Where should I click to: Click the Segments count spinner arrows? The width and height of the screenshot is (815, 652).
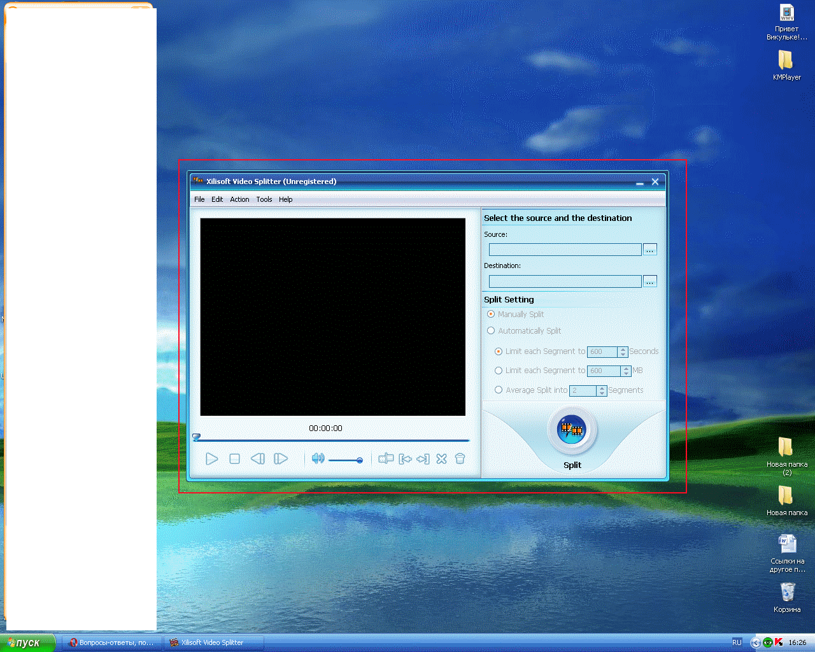[x=602, y=390]
